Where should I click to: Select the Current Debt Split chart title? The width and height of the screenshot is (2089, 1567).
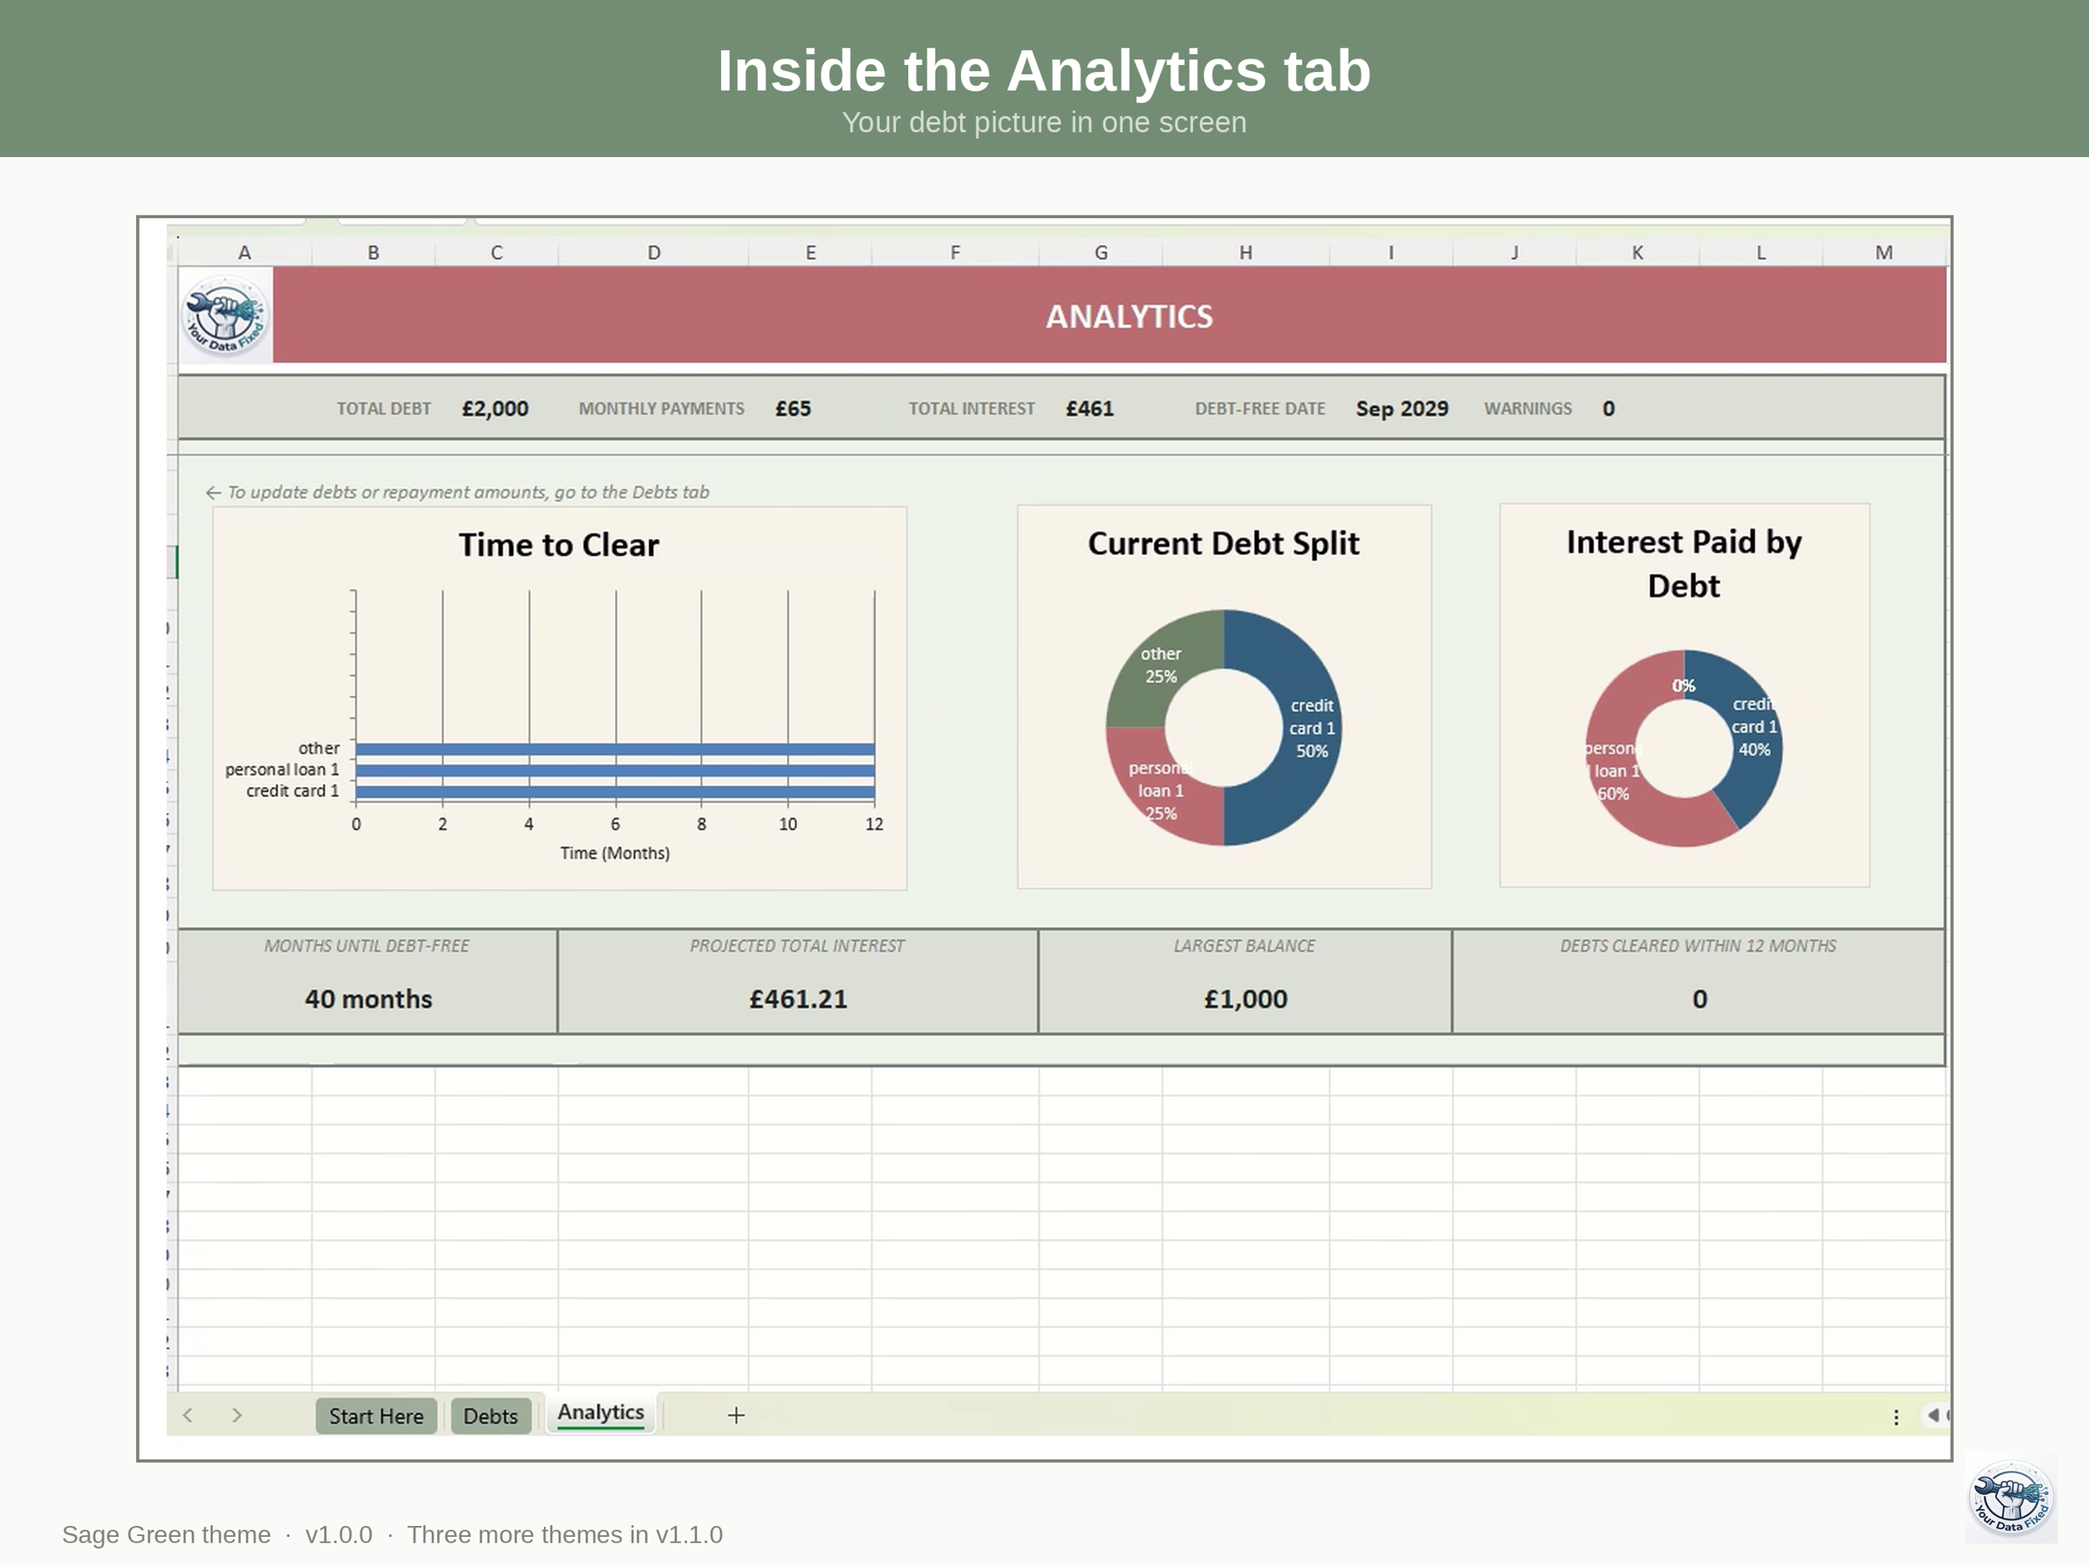(x=1223, y=543)
